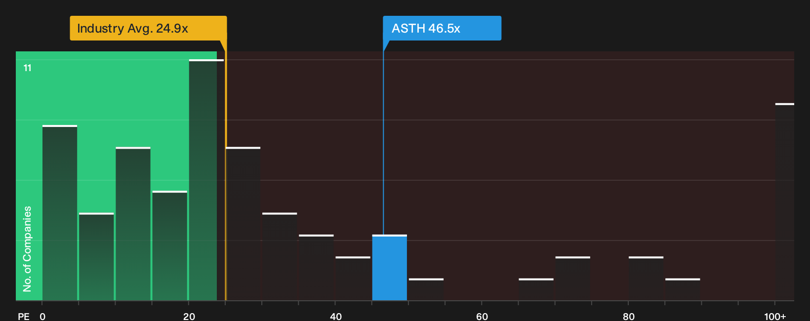Click the x-axis label '20'
Image resolution: width=810 pixels, height=321 pixels.
coord(189,317)
